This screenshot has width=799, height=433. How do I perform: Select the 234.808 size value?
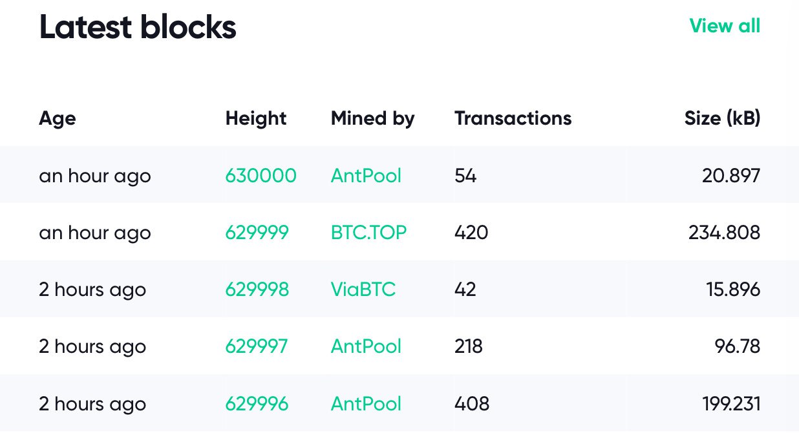tap(724, 233)
